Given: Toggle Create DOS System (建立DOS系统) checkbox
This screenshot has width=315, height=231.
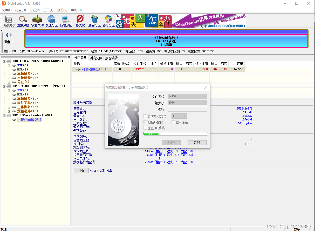Looking at the screenshot, I should 145,128.
